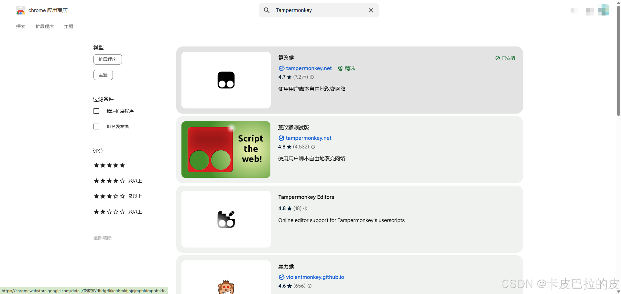Open the 扩展程序 tab
The image size is (621, 294).
(x=45, y=26)
